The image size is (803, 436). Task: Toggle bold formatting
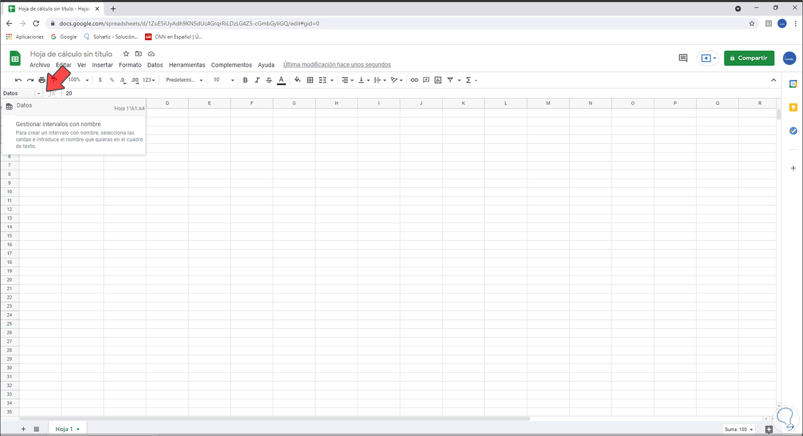coord(245,80)
